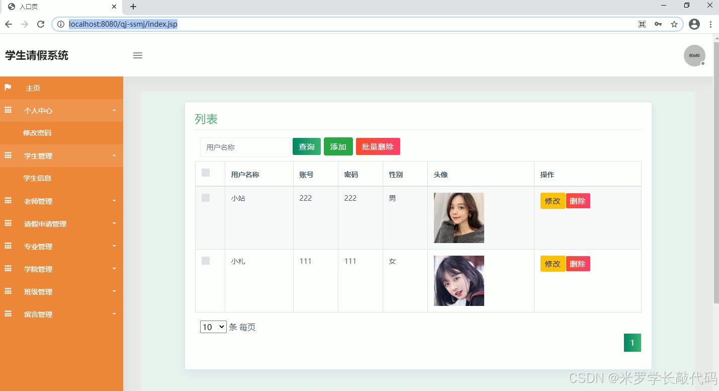
Task: Click the 留言管理 grid icon
Action: tap(8, 314)
